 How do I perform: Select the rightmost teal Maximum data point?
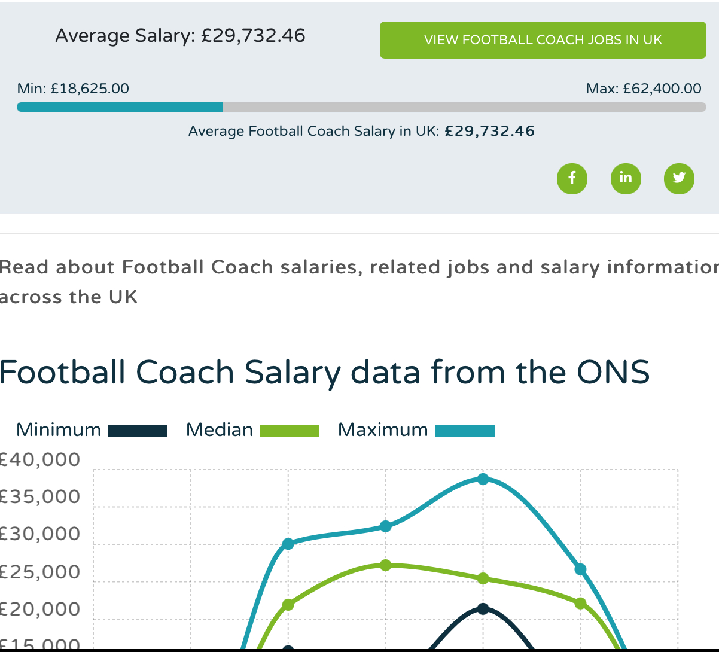580,569
